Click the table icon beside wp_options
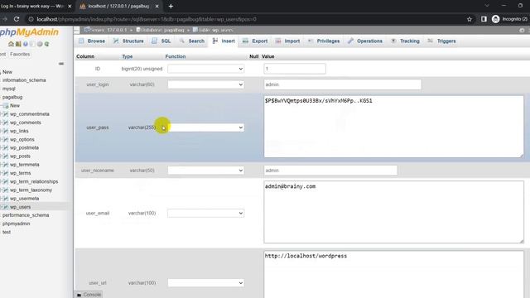The image size is (530, 298). [6, 140]
